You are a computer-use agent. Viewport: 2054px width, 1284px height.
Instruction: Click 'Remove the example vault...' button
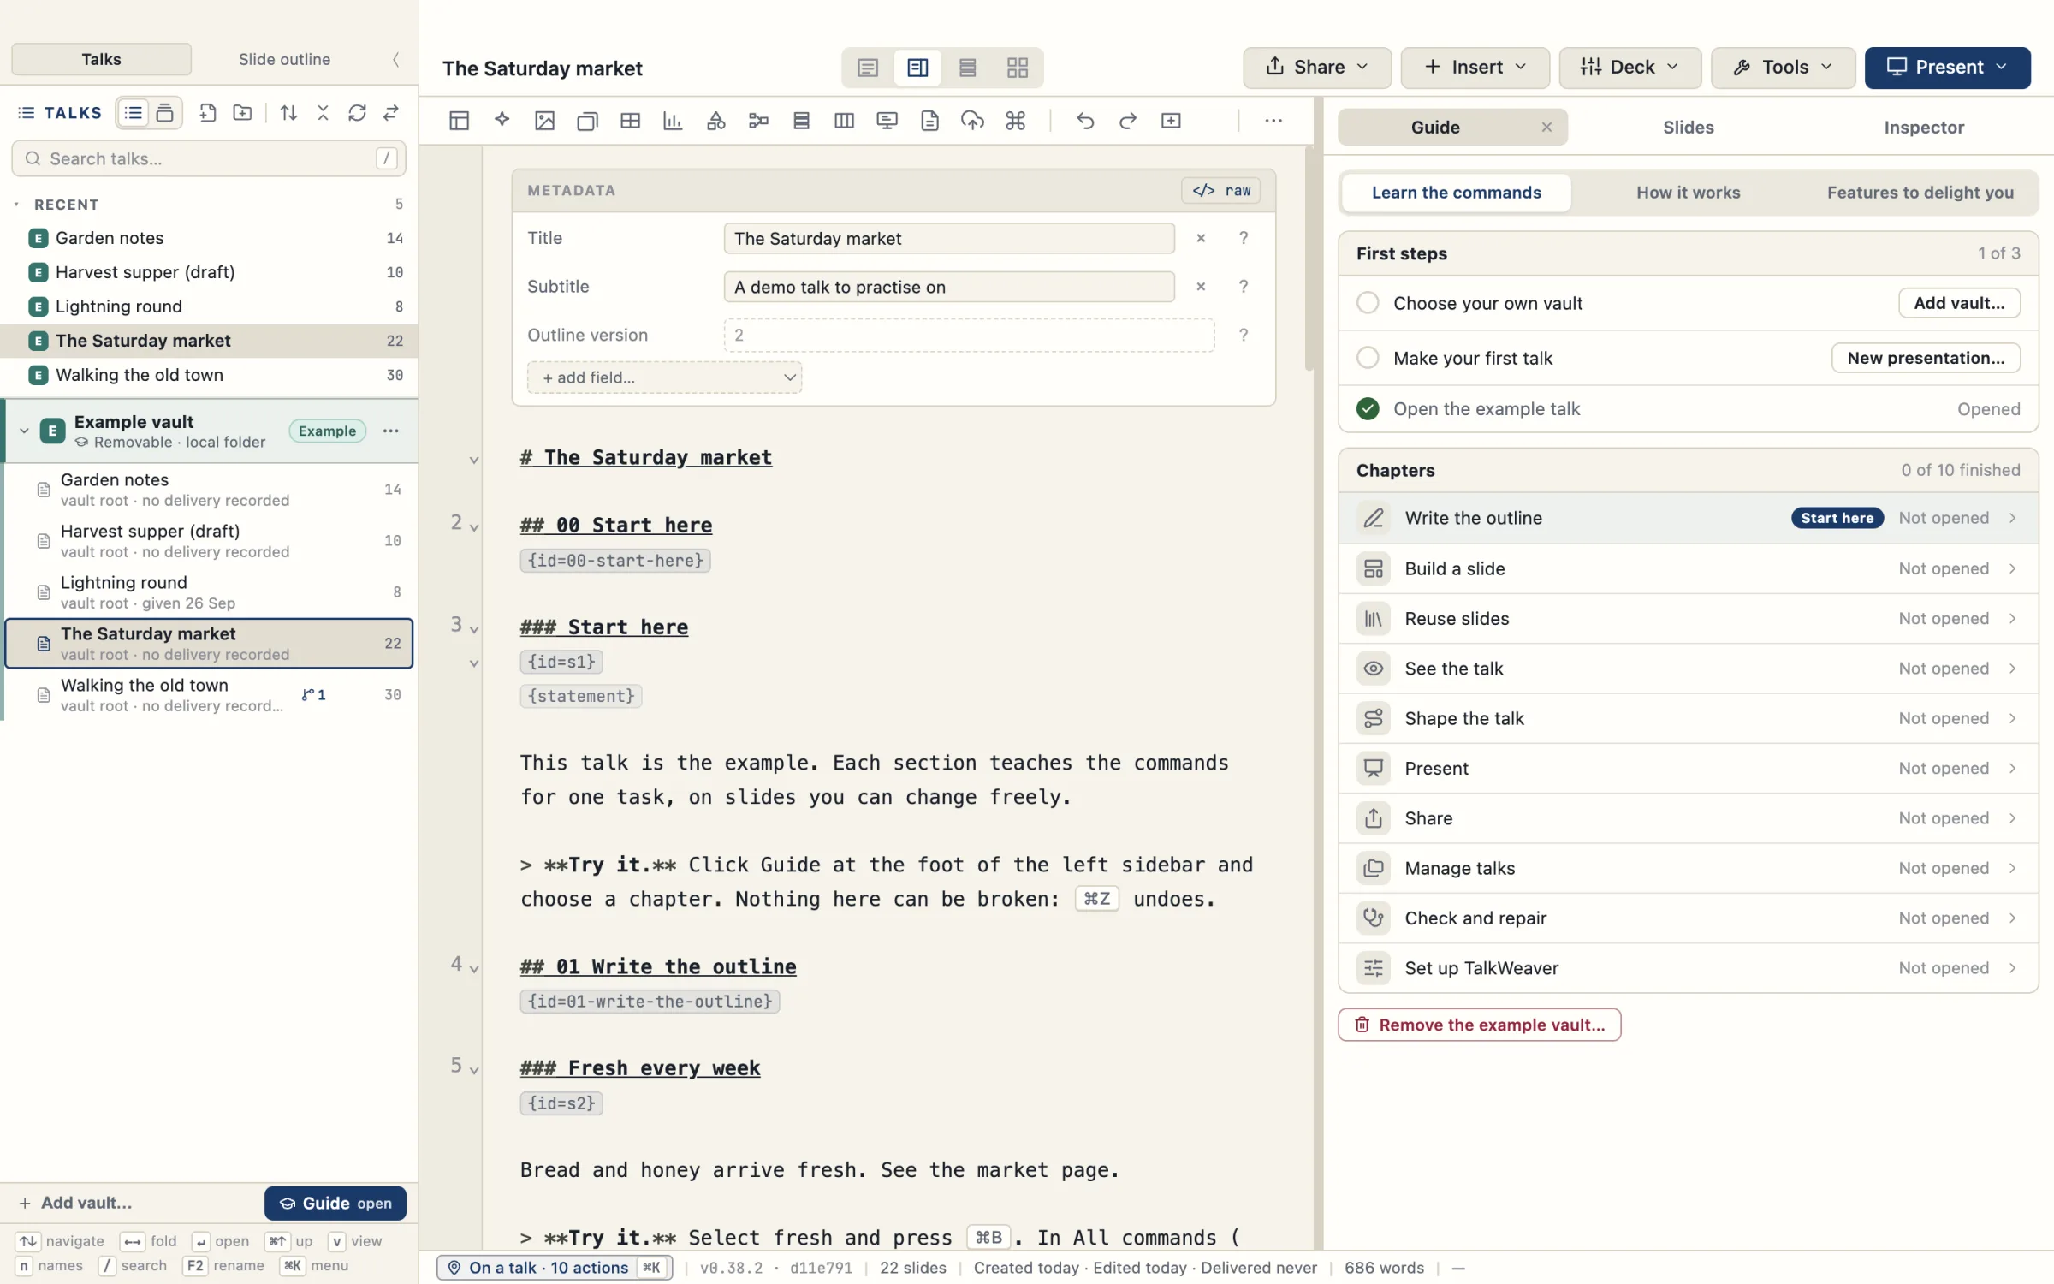tap(1480, 1025)
